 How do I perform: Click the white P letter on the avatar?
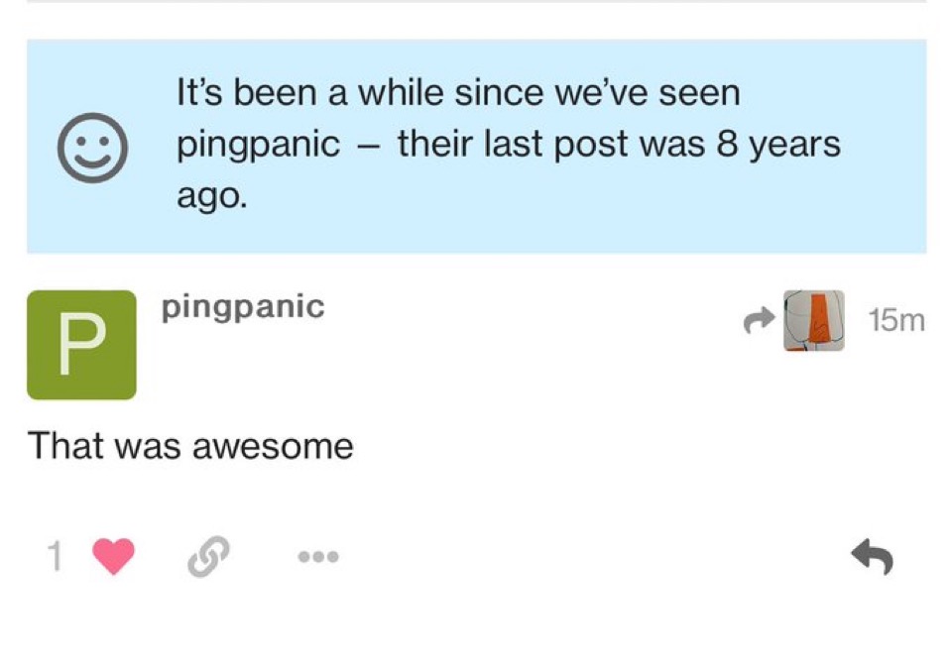(x=82, y=345)
